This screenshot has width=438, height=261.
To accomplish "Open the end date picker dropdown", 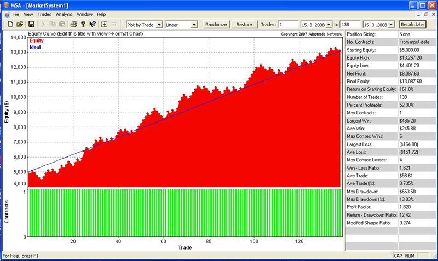I will coord(391,25).
